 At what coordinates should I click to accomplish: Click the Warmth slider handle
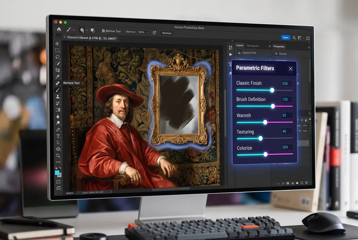click(x=265, y=122)
